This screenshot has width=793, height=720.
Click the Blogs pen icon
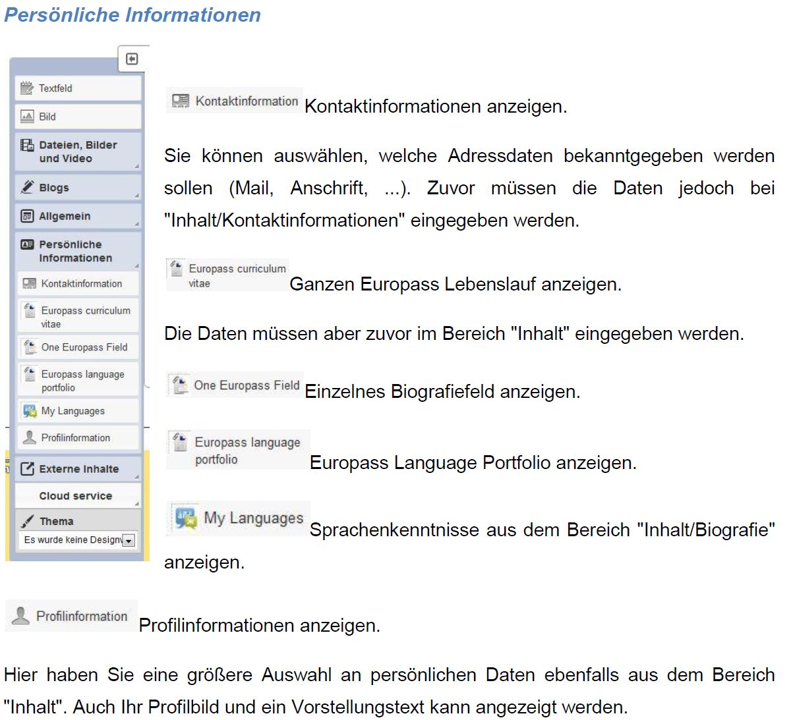[27, 187]
